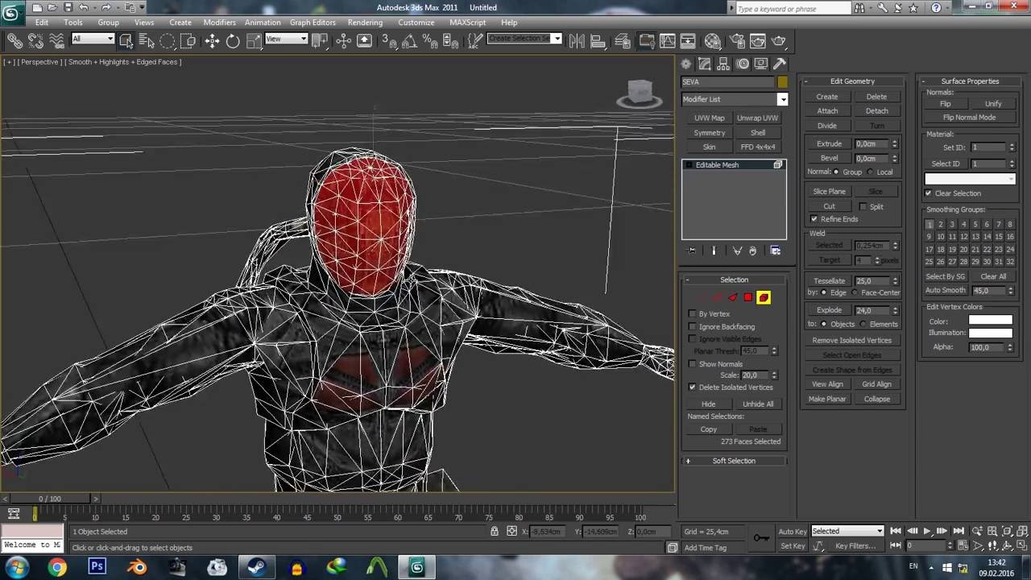Open the Mirror tool
1031x580 pixels.
(x=577, y=40)
